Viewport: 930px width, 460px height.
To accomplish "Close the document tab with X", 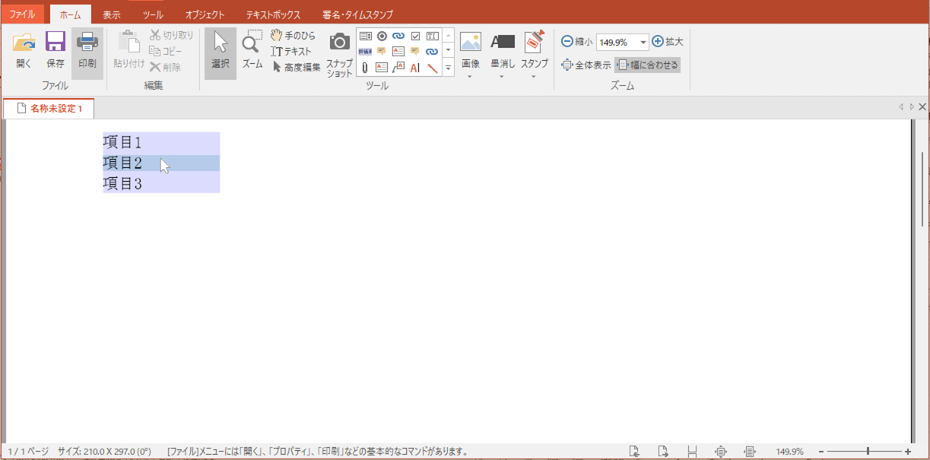I will [x=922, y=107].
